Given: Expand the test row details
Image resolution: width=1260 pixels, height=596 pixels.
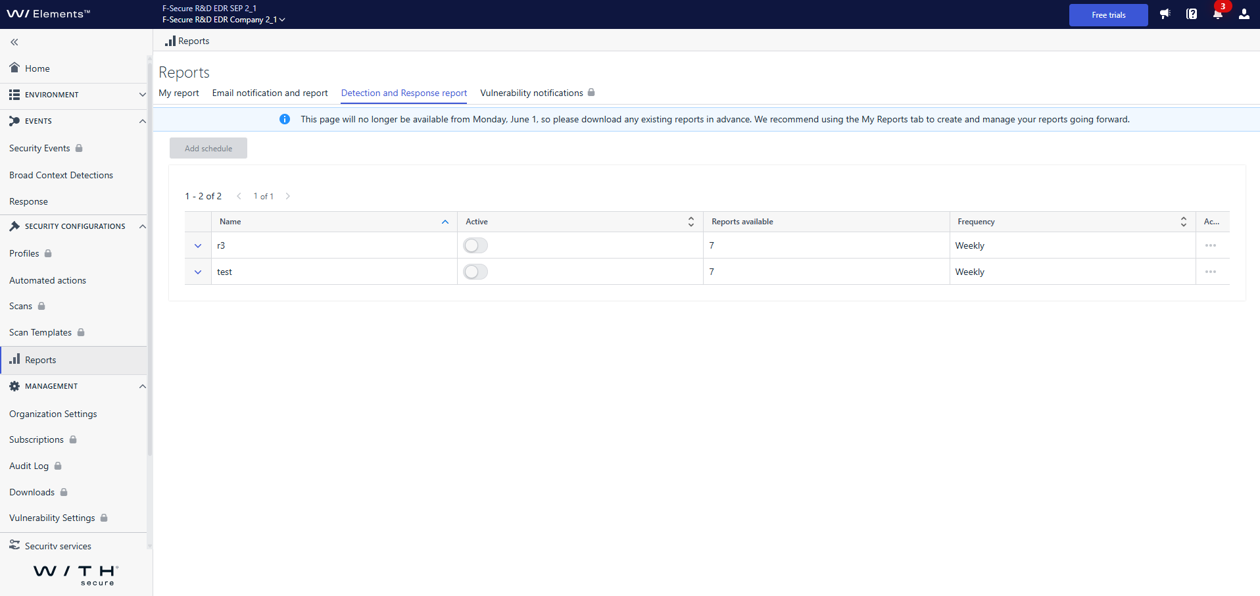Looking at the screenshot, I should point(198,272).
